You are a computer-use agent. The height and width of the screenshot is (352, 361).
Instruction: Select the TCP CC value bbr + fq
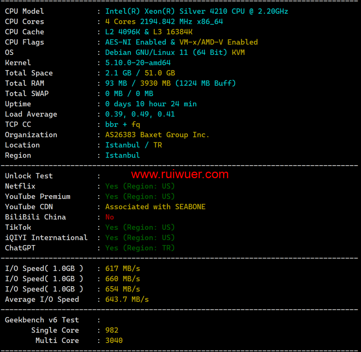tap(123, 125)
